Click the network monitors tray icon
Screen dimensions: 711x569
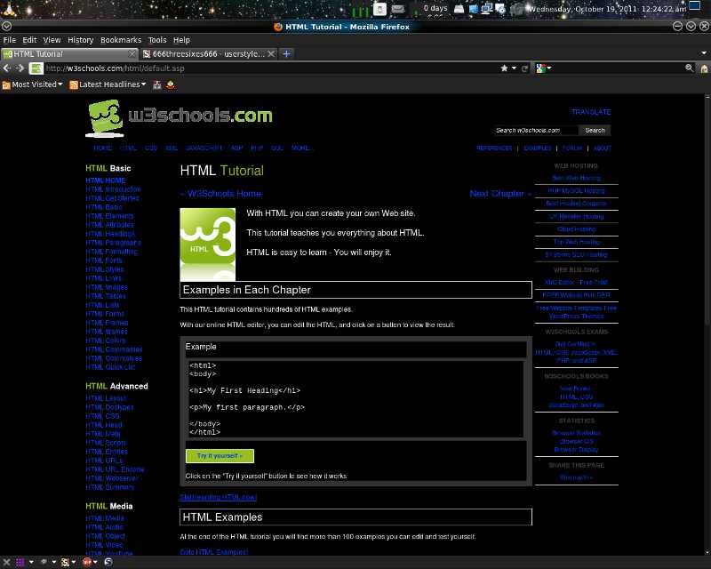(x=487, y=9)
